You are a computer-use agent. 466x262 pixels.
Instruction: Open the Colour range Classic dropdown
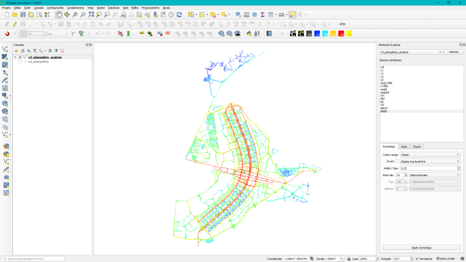[x=430, y=155]
